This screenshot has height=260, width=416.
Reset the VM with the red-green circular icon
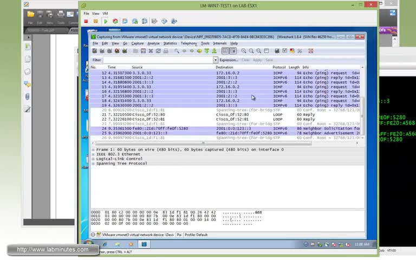coord(115,21)
